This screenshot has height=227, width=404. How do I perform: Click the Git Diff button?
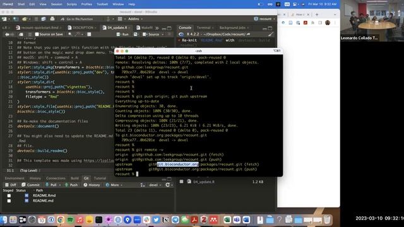[x=11, y=185]
